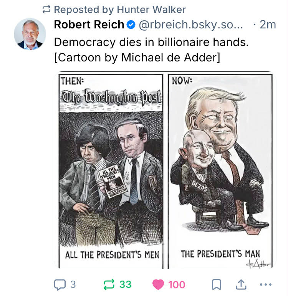Open the @rbreich.bsky.so... handle link
The image size is (288, 296).
(x=190, y=25)
